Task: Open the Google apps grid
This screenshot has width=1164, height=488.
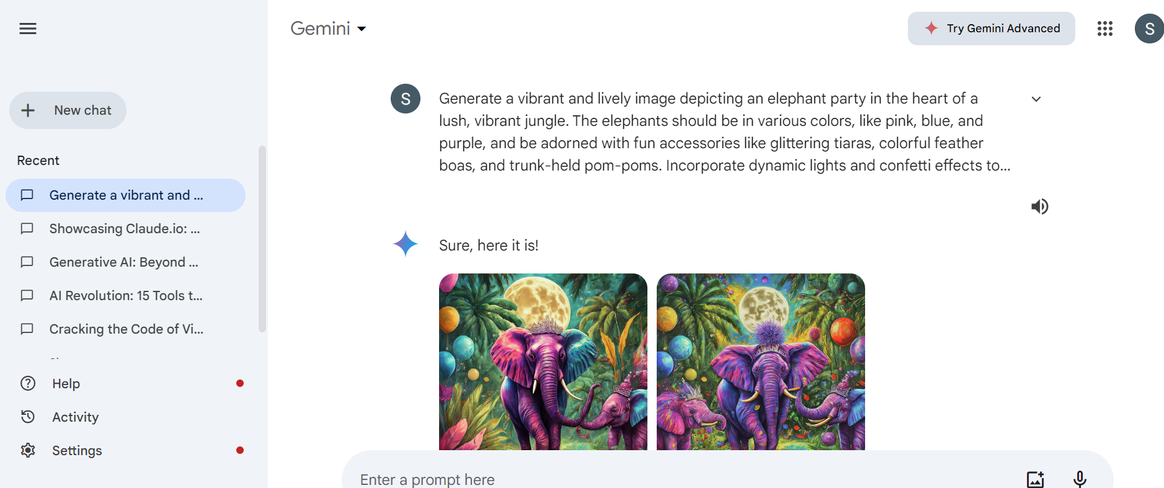Action: (x=1105, y=29)
